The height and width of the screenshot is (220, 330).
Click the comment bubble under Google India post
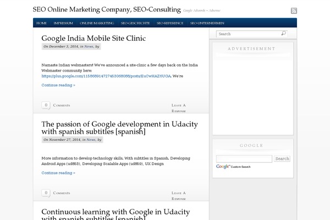46,105
